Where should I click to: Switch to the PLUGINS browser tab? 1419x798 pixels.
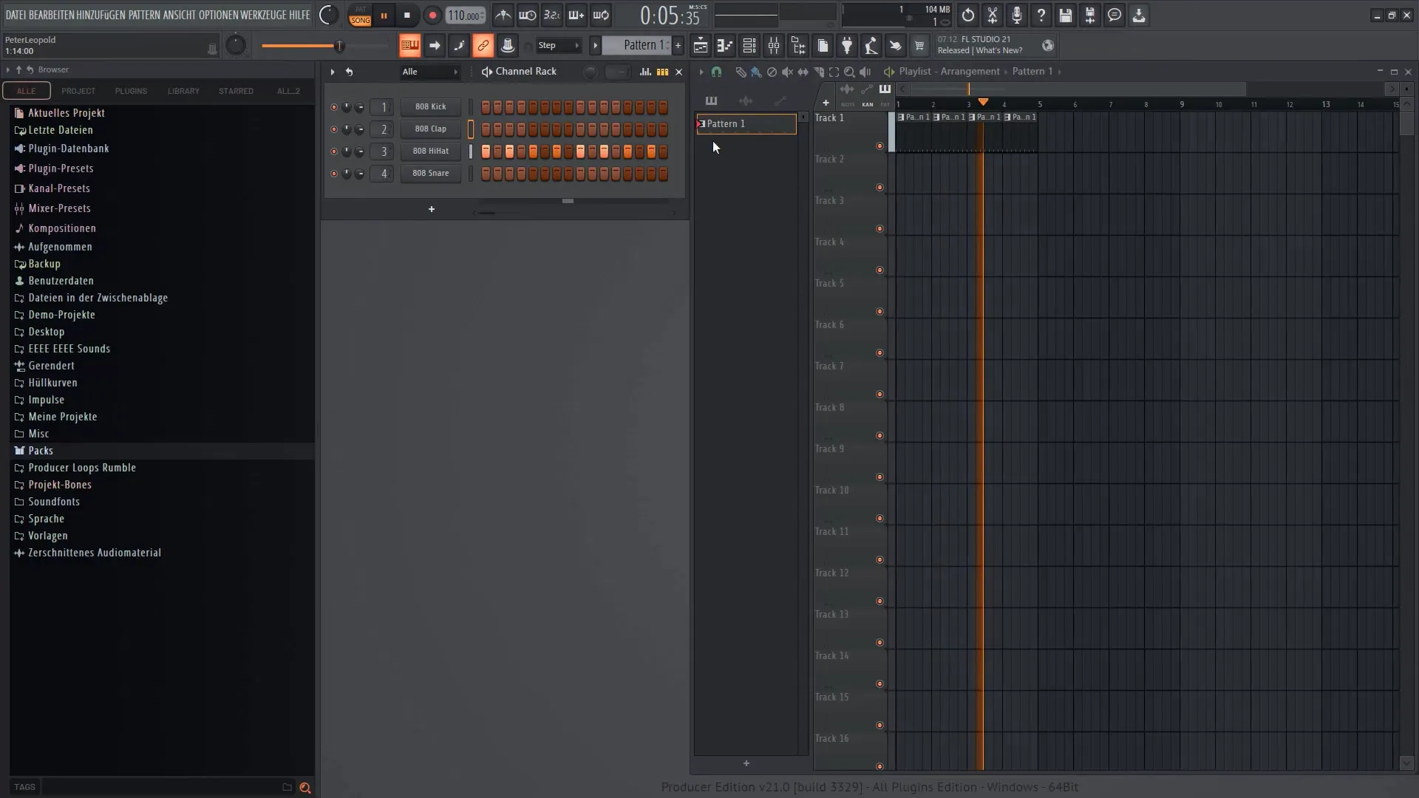[131, 91]
